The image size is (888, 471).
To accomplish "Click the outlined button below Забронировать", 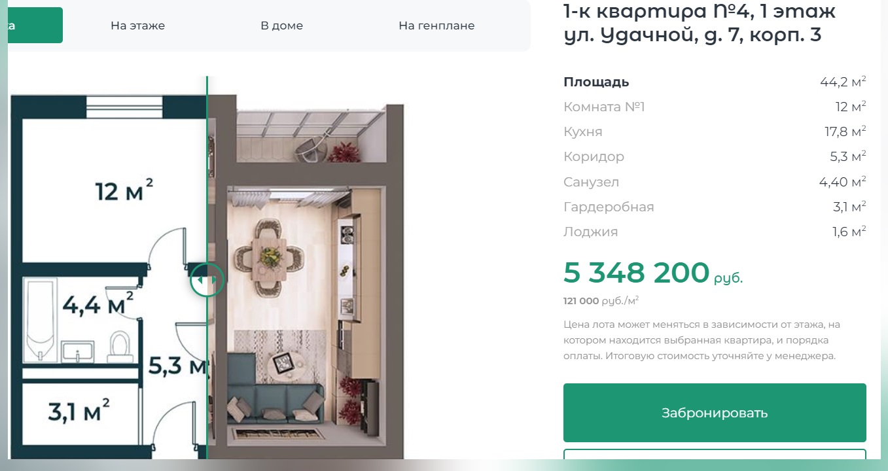I will click(x=715, y=457).
